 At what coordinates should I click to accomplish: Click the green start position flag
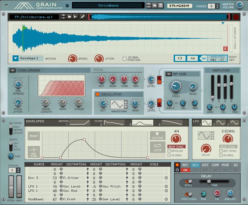24,28
